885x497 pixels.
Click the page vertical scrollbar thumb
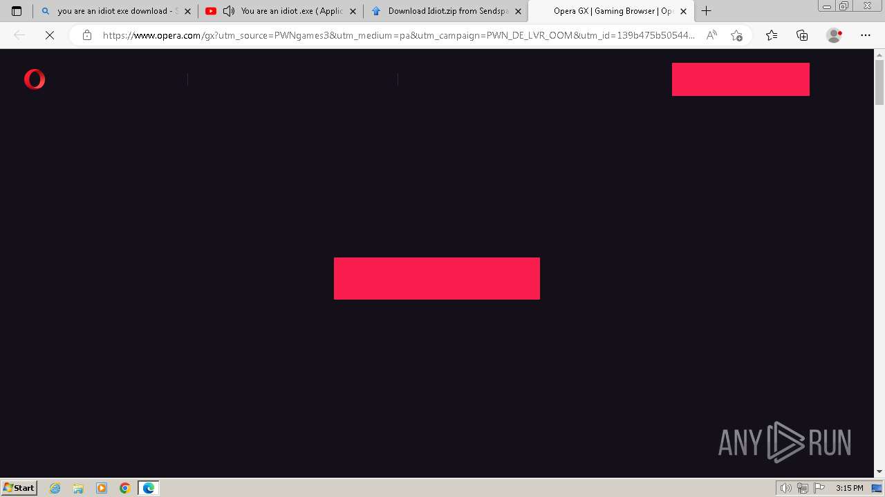pyautogui.click(x=879, y=84)
